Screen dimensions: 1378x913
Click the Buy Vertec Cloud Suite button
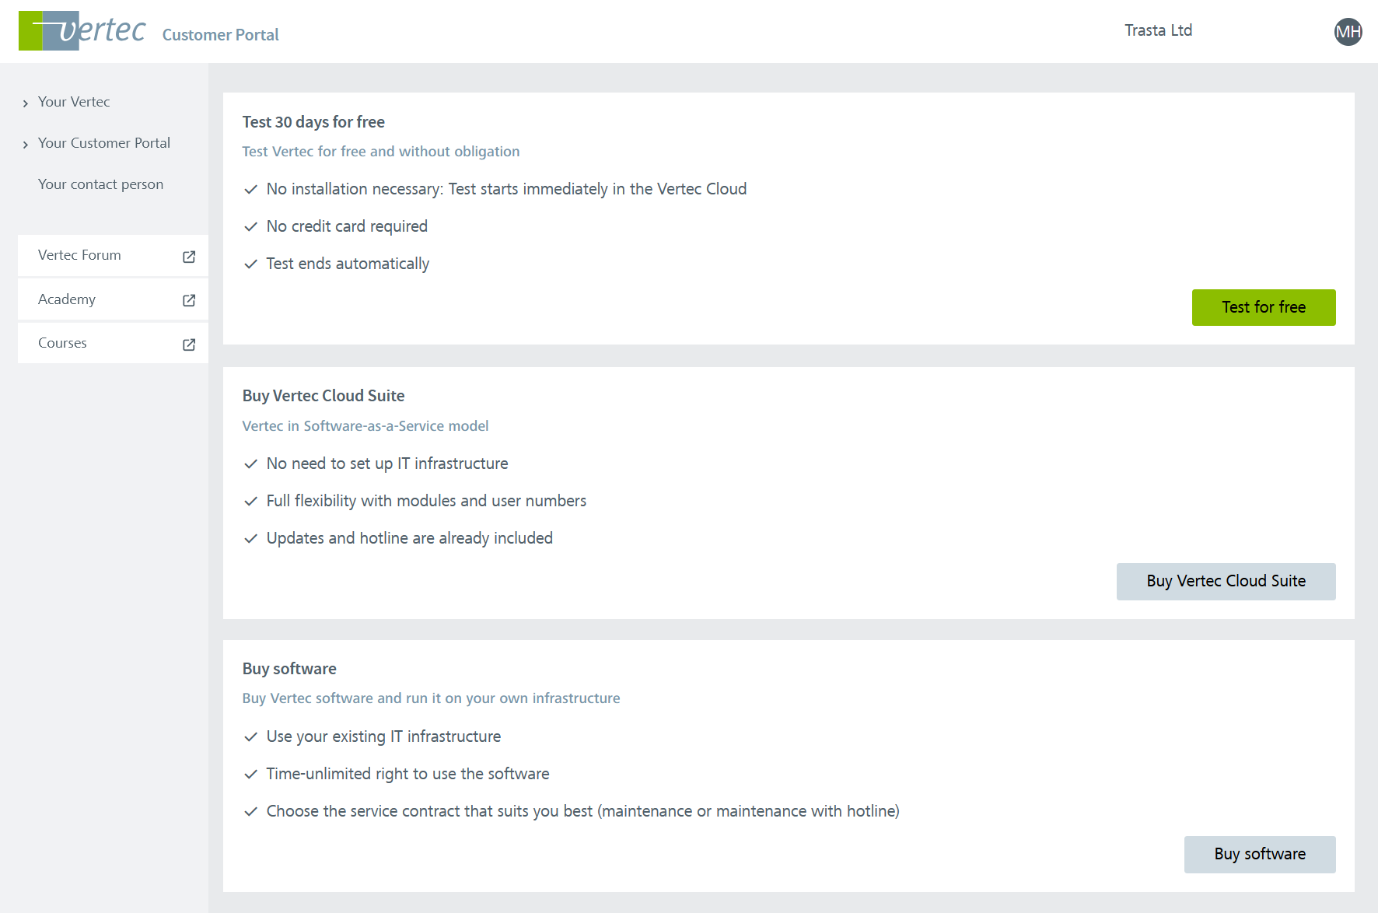click(x=1226, y=581)
